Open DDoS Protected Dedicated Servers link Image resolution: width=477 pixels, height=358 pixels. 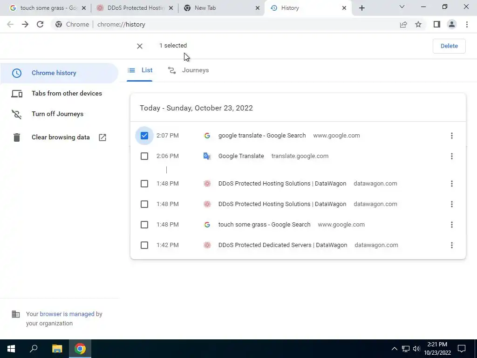283,245
